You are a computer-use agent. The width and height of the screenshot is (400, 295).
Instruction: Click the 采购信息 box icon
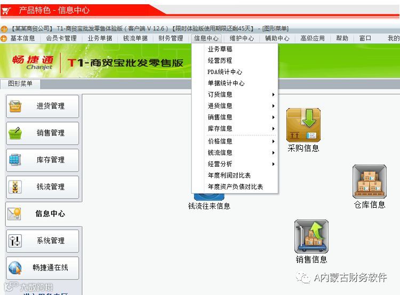point(303,125)
